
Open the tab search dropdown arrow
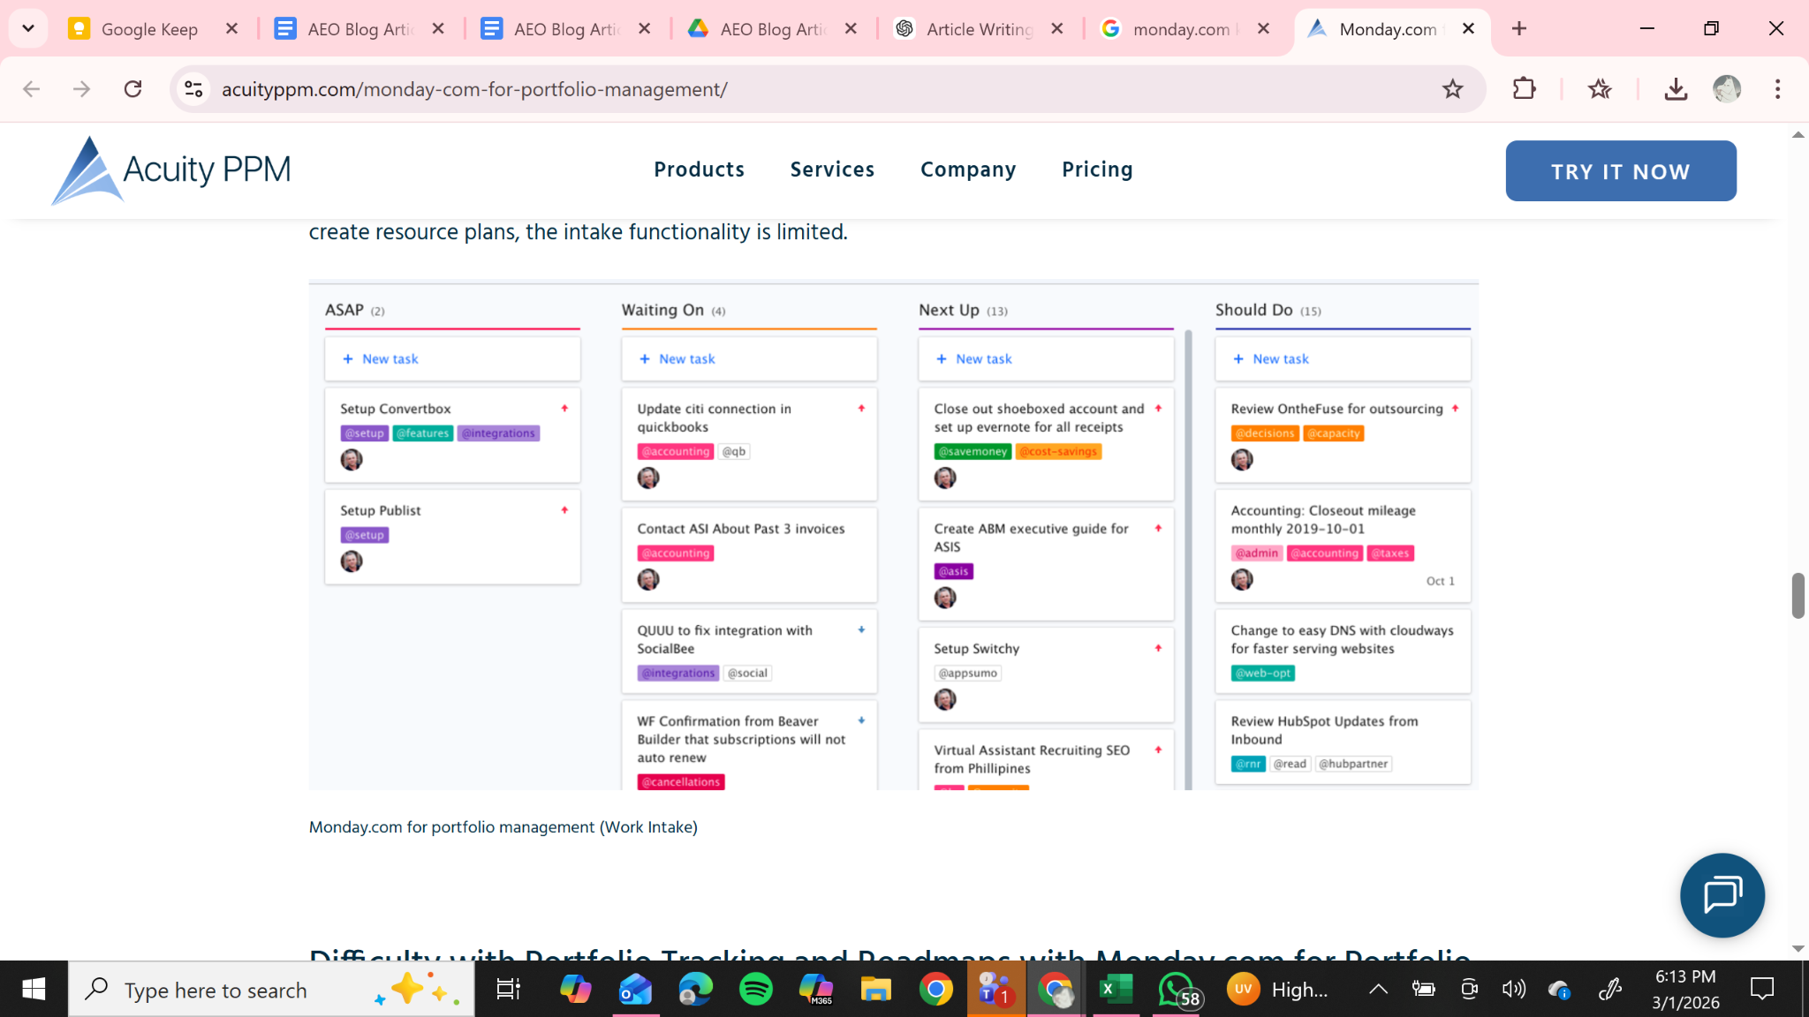tap(28, 28)
